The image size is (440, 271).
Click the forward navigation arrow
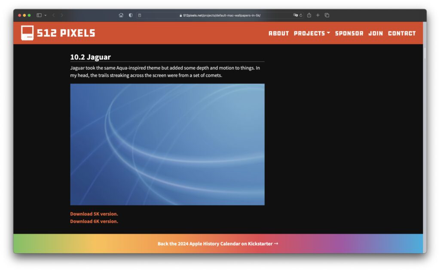[62, 15]
